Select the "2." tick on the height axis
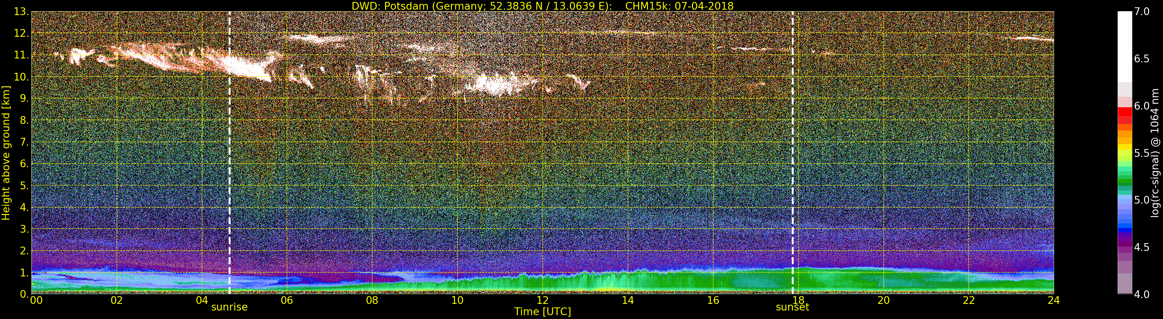This screenshot has width=1163, height=319. (24, 250)
